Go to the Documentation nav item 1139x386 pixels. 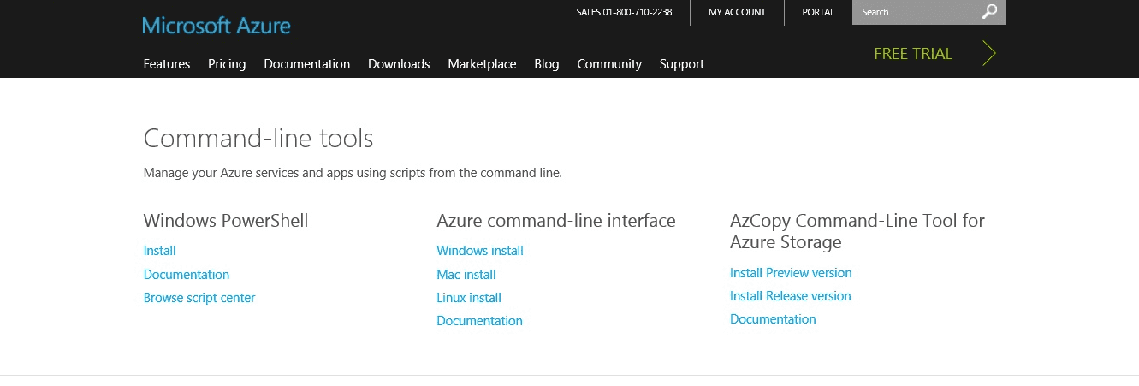[x=307, y=64]
